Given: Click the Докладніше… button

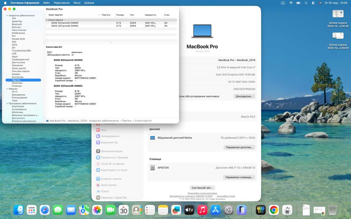Looking at the screenshot, I should [244, 96].
